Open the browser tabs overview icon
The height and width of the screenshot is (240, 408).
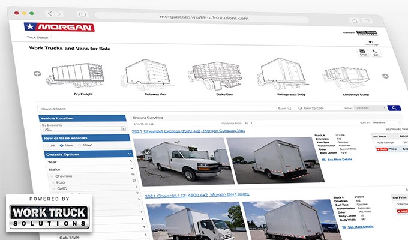(x=367, y=20)
